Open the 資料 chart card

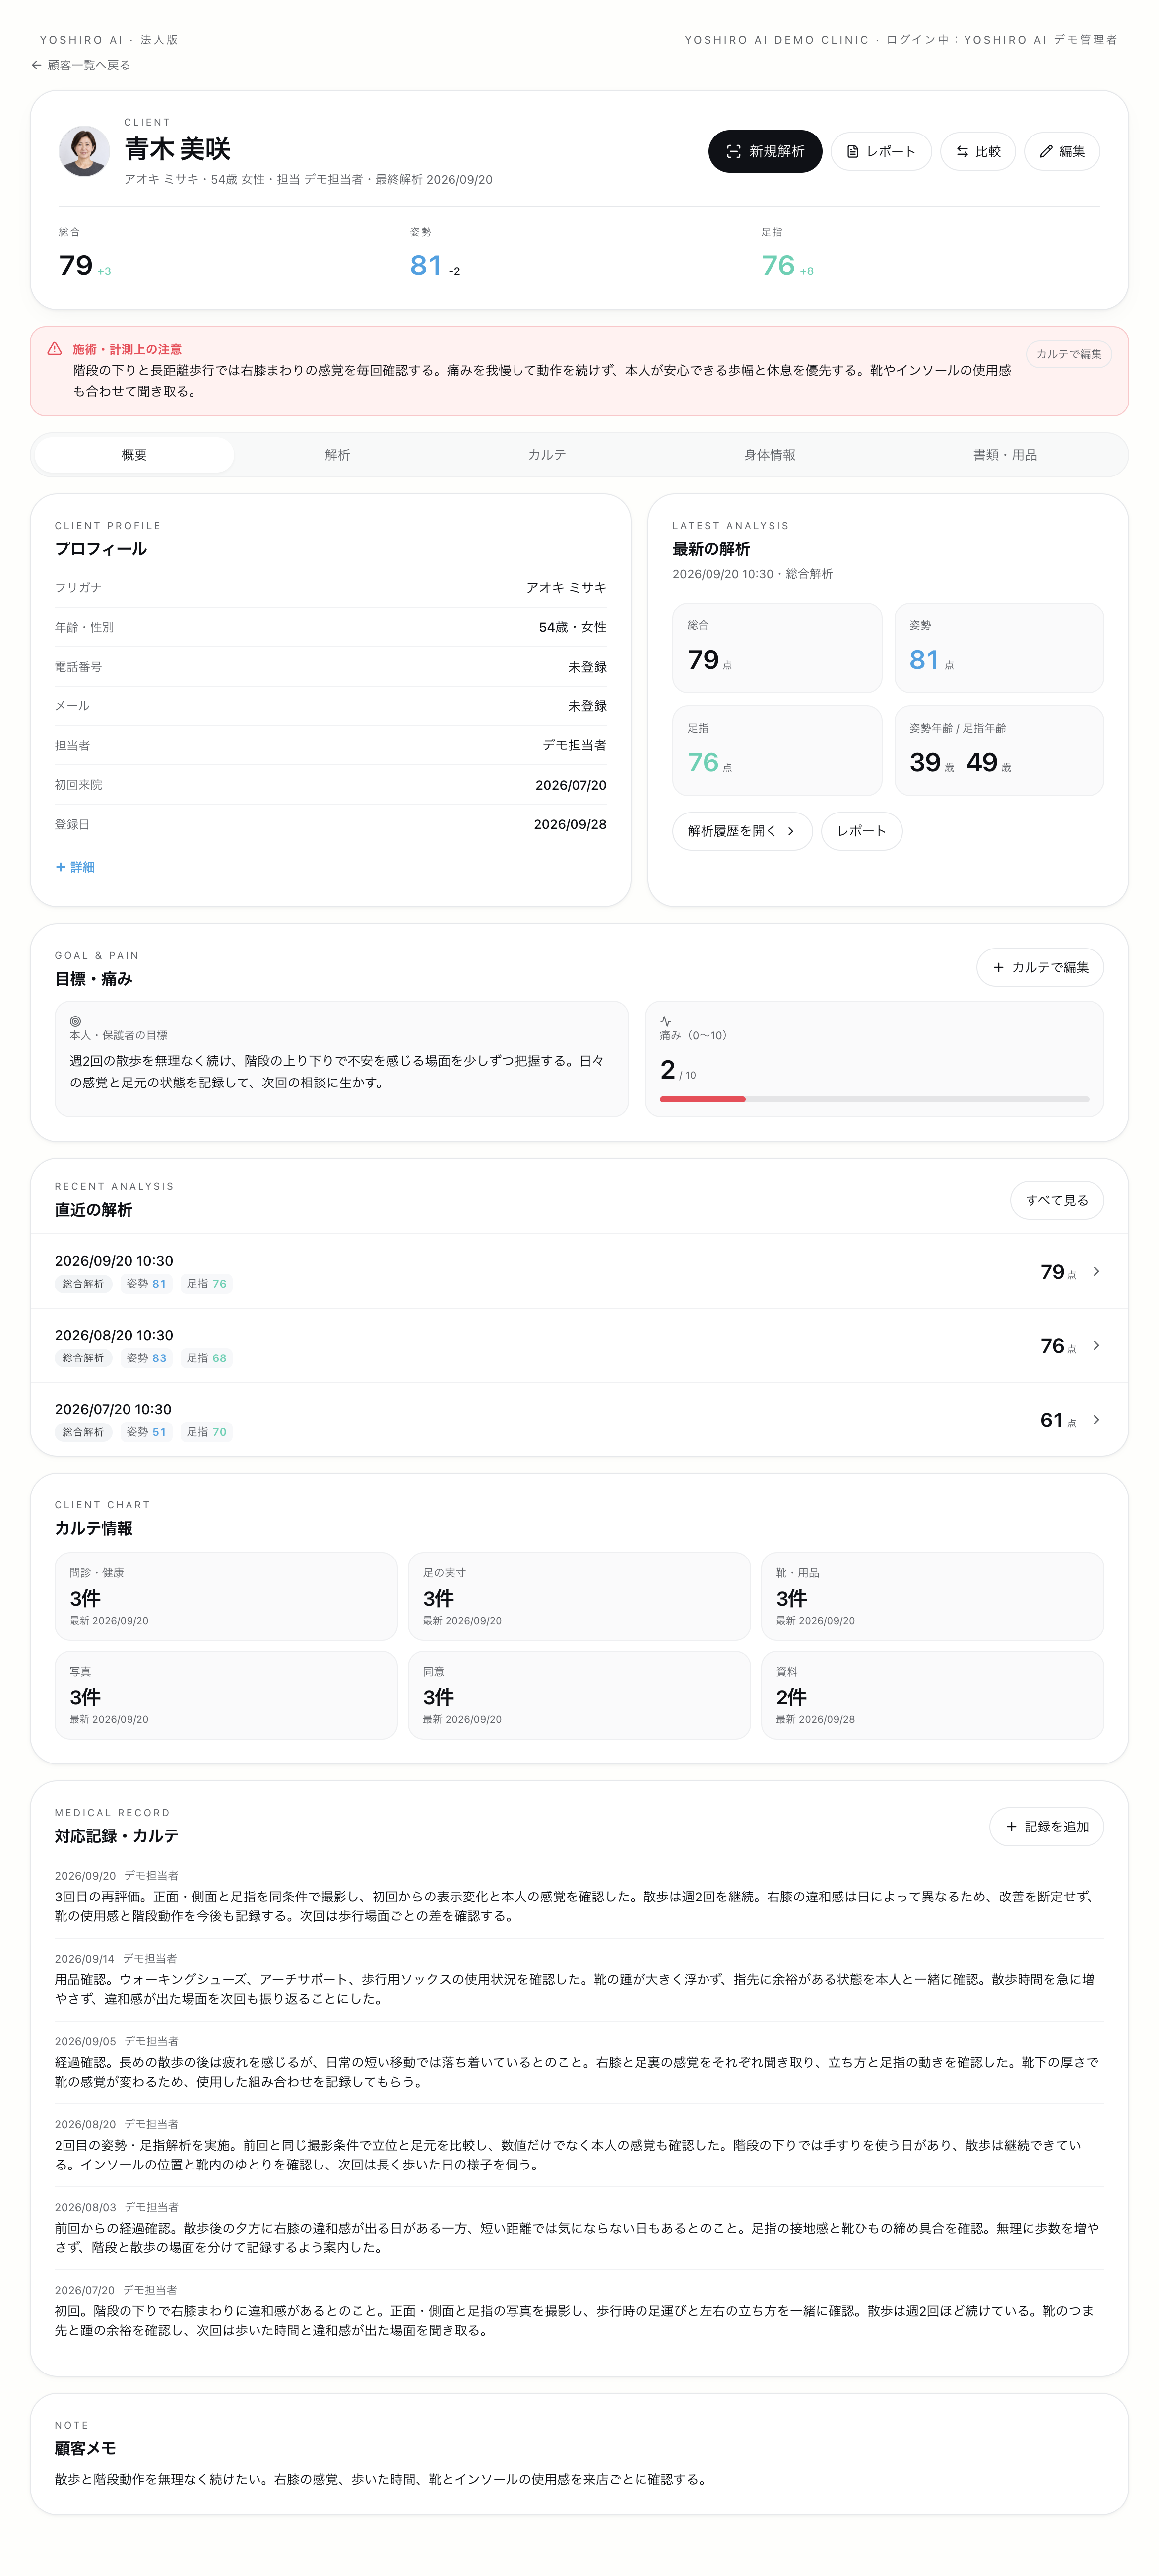click(x=932, y=1695)
